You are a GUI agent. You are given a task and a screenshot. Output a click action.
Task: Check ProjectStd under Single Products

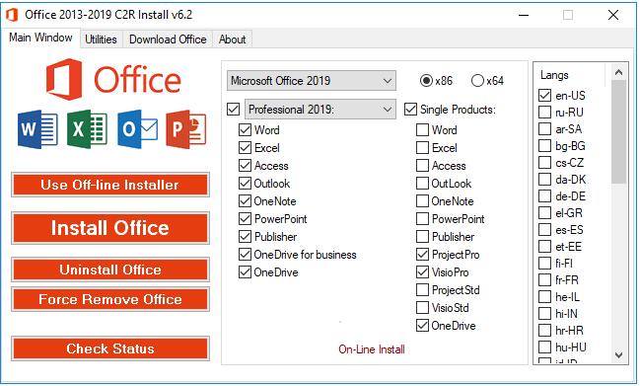(x=422, y=290)
